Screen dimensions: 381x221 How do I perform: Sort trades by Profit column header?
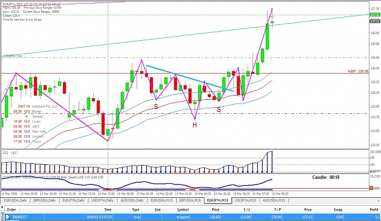(x=374, y=209)
